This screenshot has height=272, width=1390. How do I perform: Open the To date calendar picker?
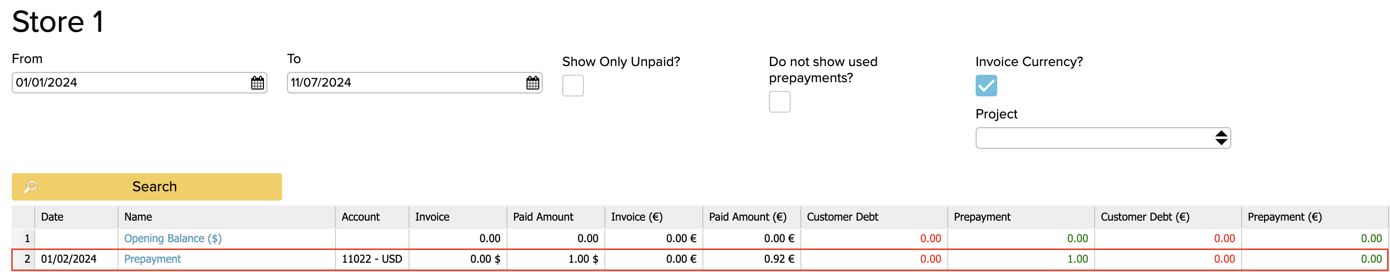tap(532, 82)
